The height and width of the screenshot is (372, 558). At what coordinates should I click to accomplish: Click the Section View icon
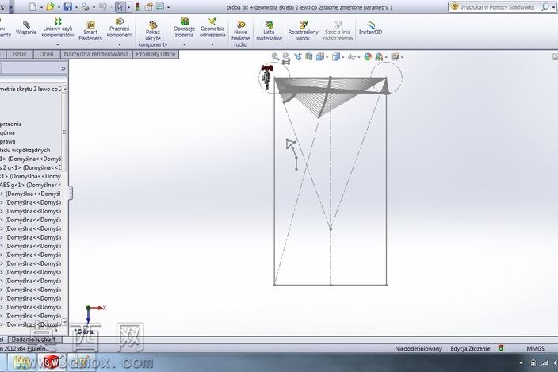click(309, 56)
